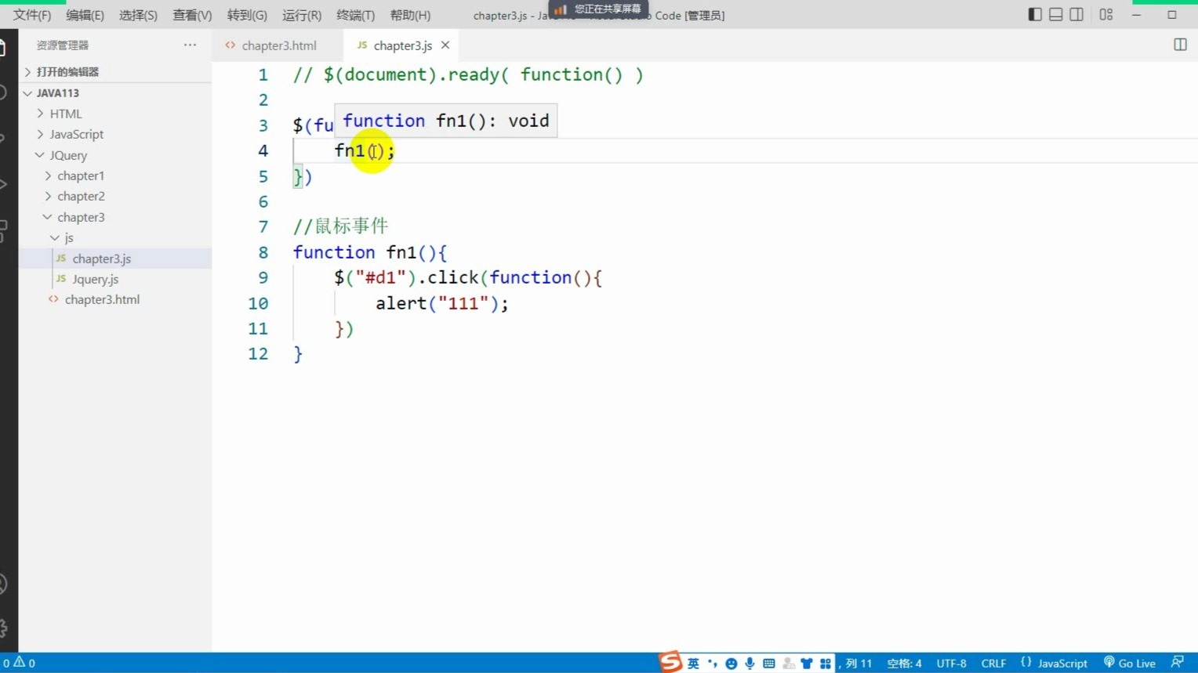Expand the JavaScript folder
The image size is (1198, 673).
coord(115,134)
